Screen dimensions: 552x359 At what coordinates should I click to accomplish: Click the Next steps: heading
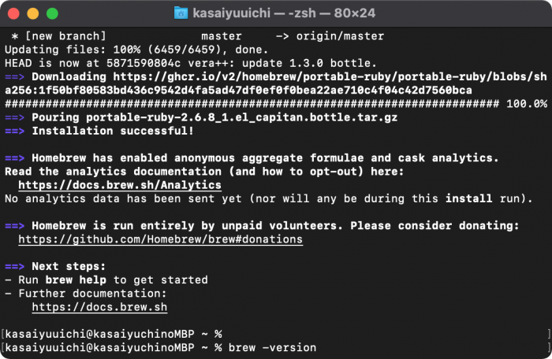69,266
